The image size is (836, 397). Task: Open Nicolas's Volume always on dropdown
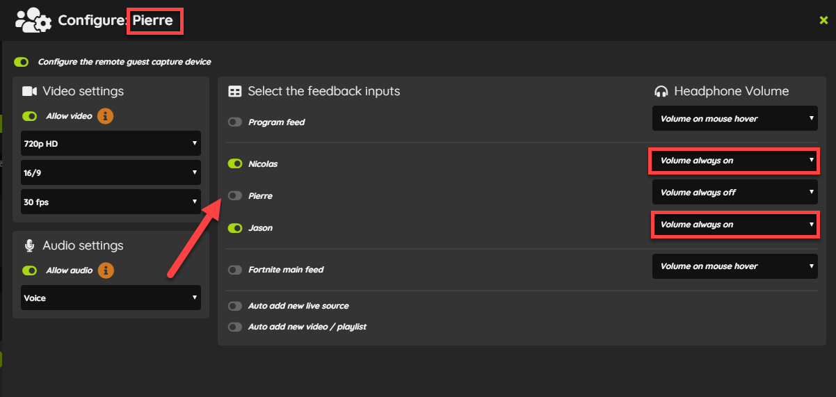pos(734,161)
